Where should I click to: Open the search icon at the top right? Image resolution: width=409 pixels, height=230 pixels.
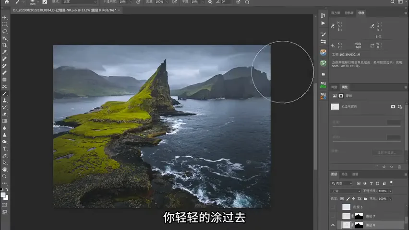coord(393,2)
